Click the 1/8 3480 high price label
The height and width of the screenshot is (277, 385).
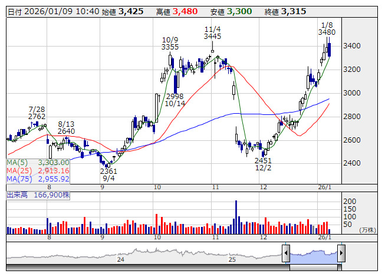click(x=327, y=29)
